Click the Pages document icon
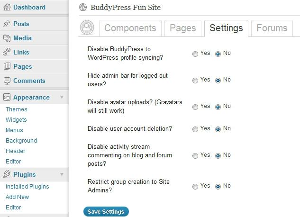 [7, 66]
